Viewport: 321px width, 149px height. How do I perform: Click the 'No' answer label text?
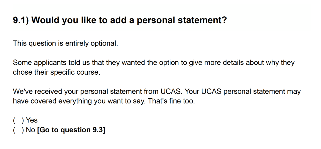pyautogui.click(x=31, y=130)
